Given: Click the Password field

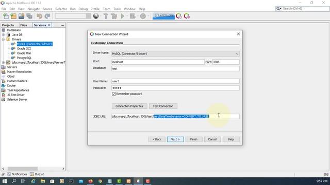Looking at the screenshot, I should point(175,88).
